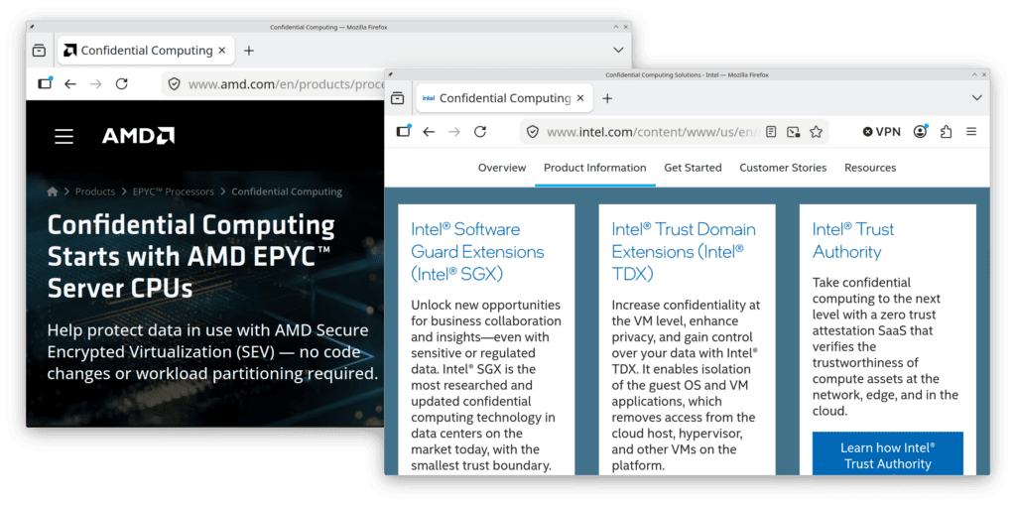Toggle reader view in Intel address bar
The image size is (1016, 506).
[770, 132]
